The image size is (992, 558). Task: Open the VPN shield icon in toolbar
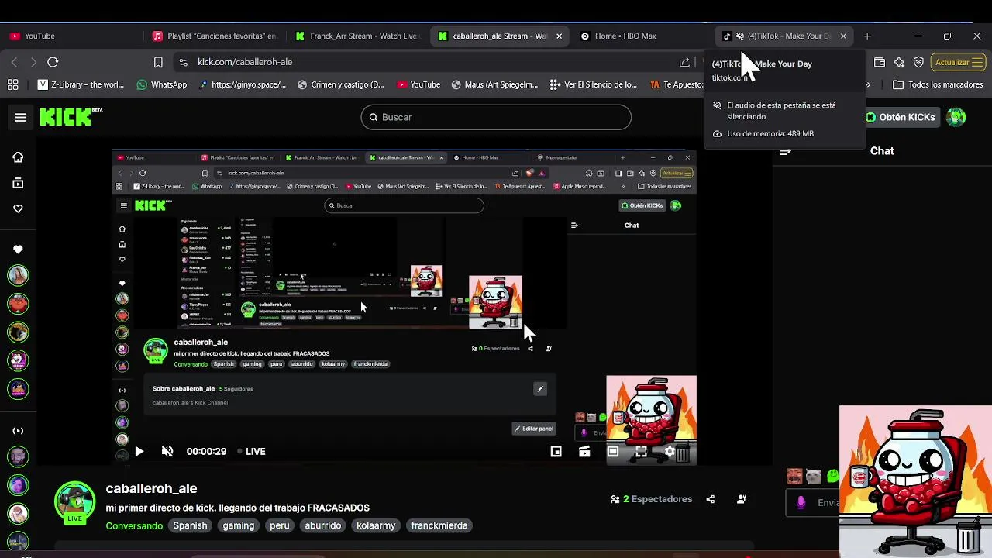pyautogui.click(x=918, y=62)
